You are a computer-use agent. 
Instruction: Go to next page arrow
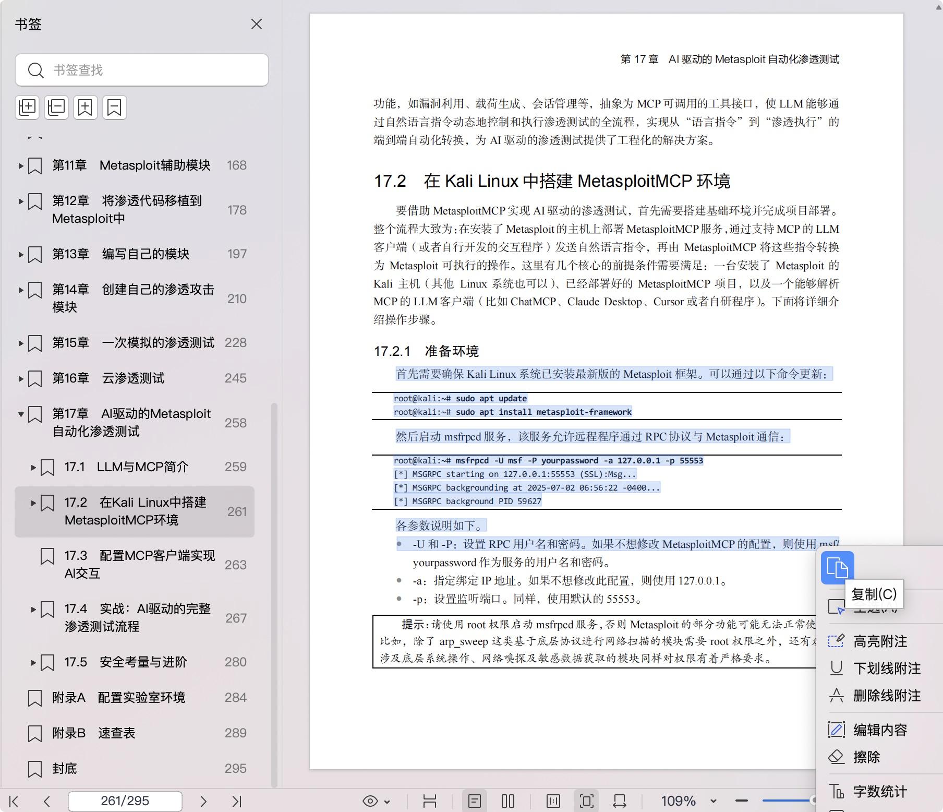(203, 801)
